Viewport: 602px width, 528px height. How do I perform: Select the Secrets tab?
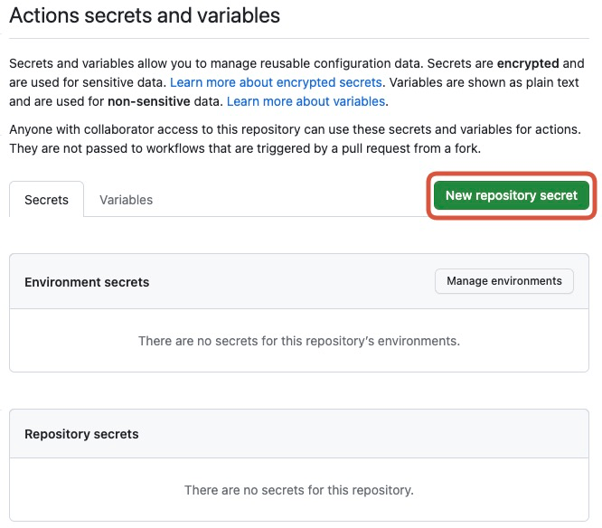coord(46,200)
